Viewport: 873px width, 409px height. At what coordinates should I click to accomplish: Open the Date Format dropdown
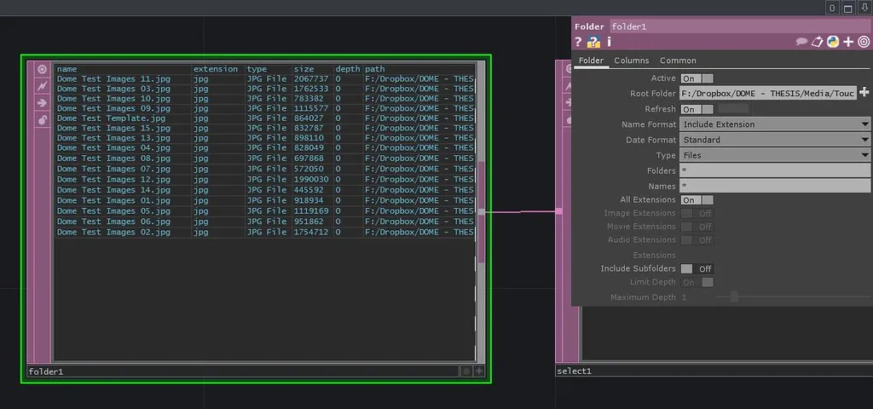(x=775, y=140)
